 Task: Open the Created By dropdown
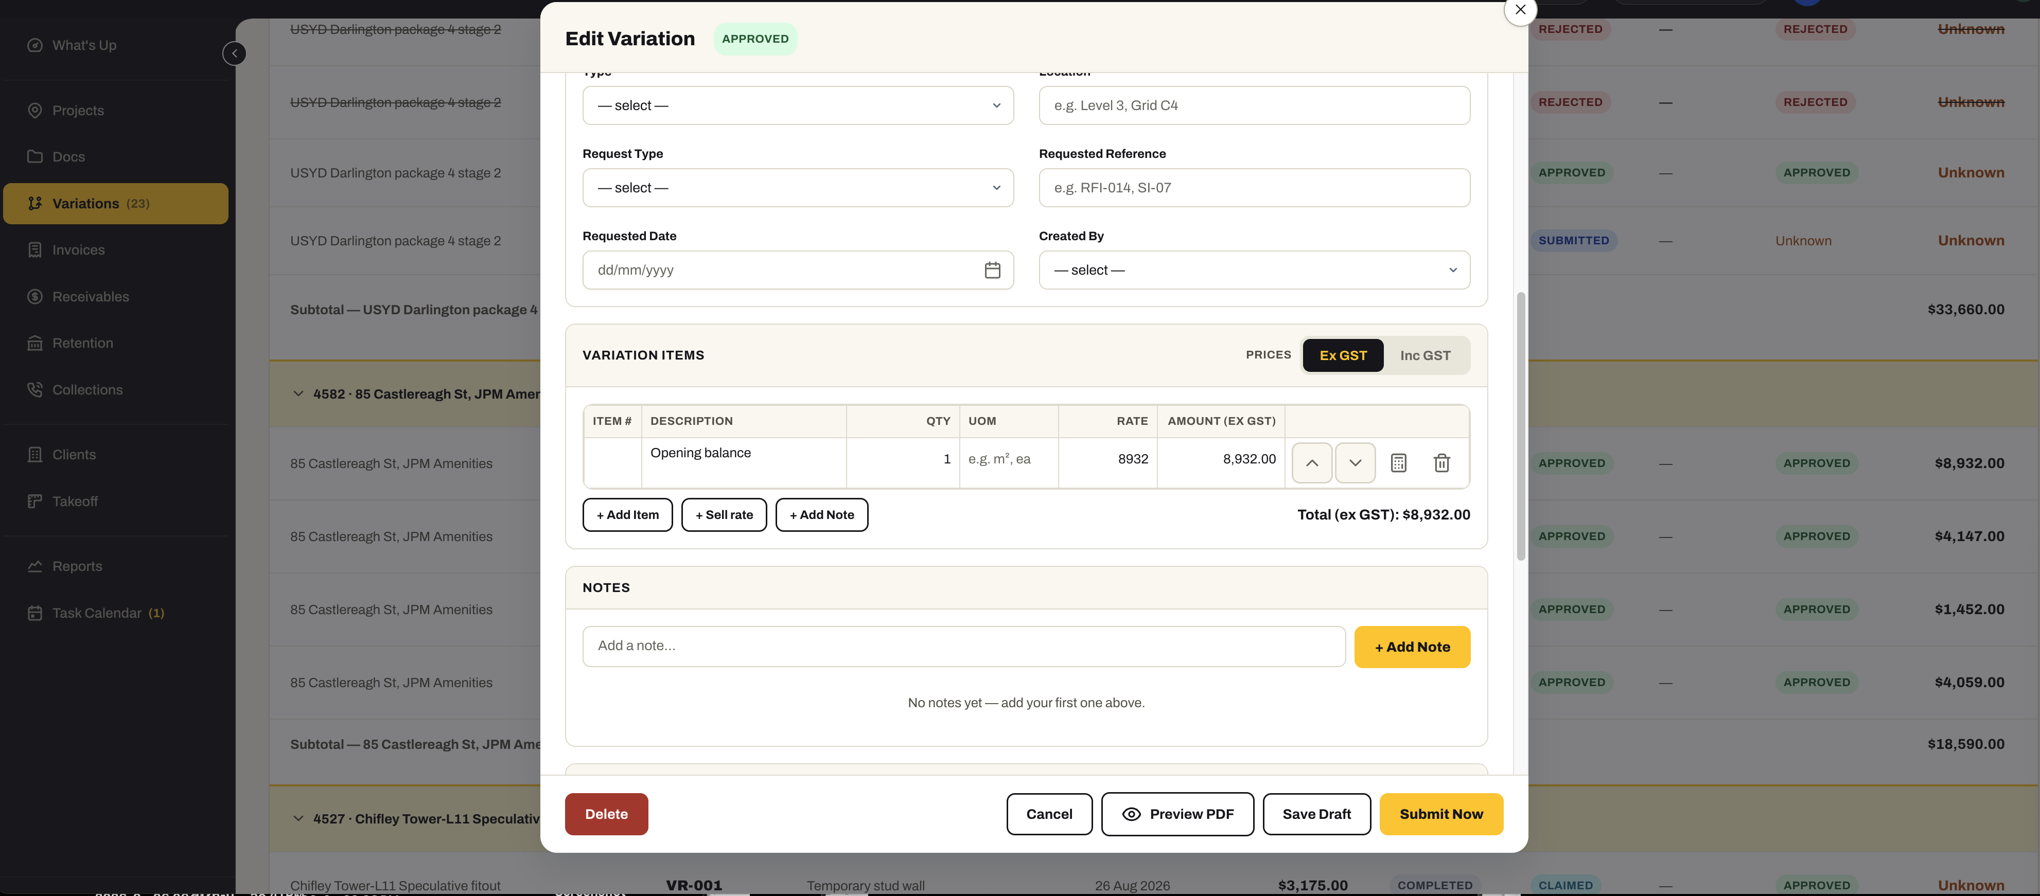coord(1254,270)
